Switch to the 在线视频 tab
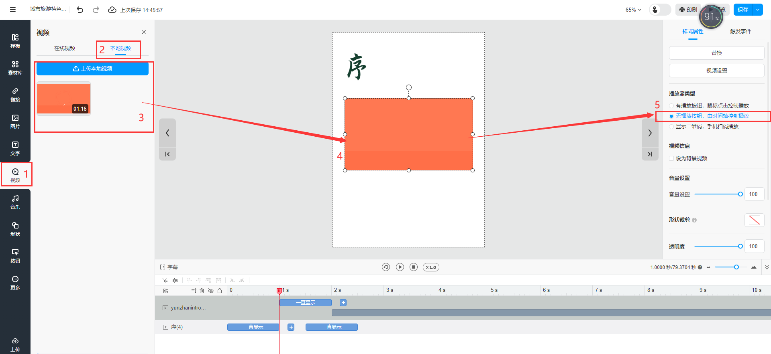 (x=65, y=48)
